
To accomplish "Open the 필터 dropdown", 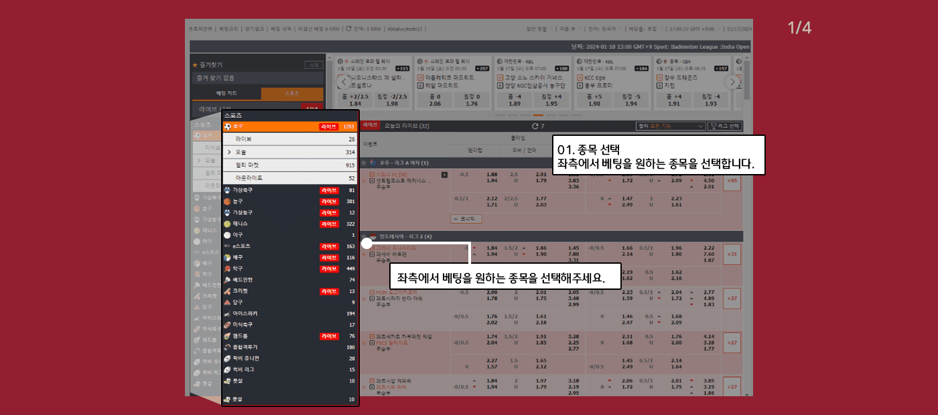I will point(671,126).
